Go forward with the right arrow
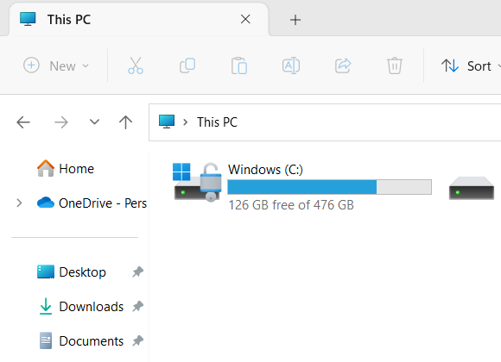 point(61,122)
